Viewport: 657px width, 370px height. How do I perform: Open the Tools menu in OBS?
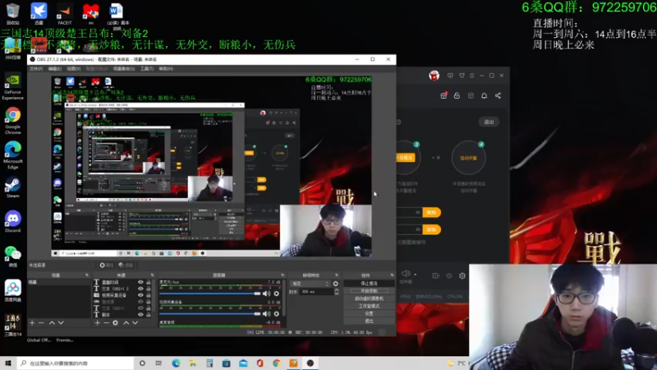tap(147, 68)
